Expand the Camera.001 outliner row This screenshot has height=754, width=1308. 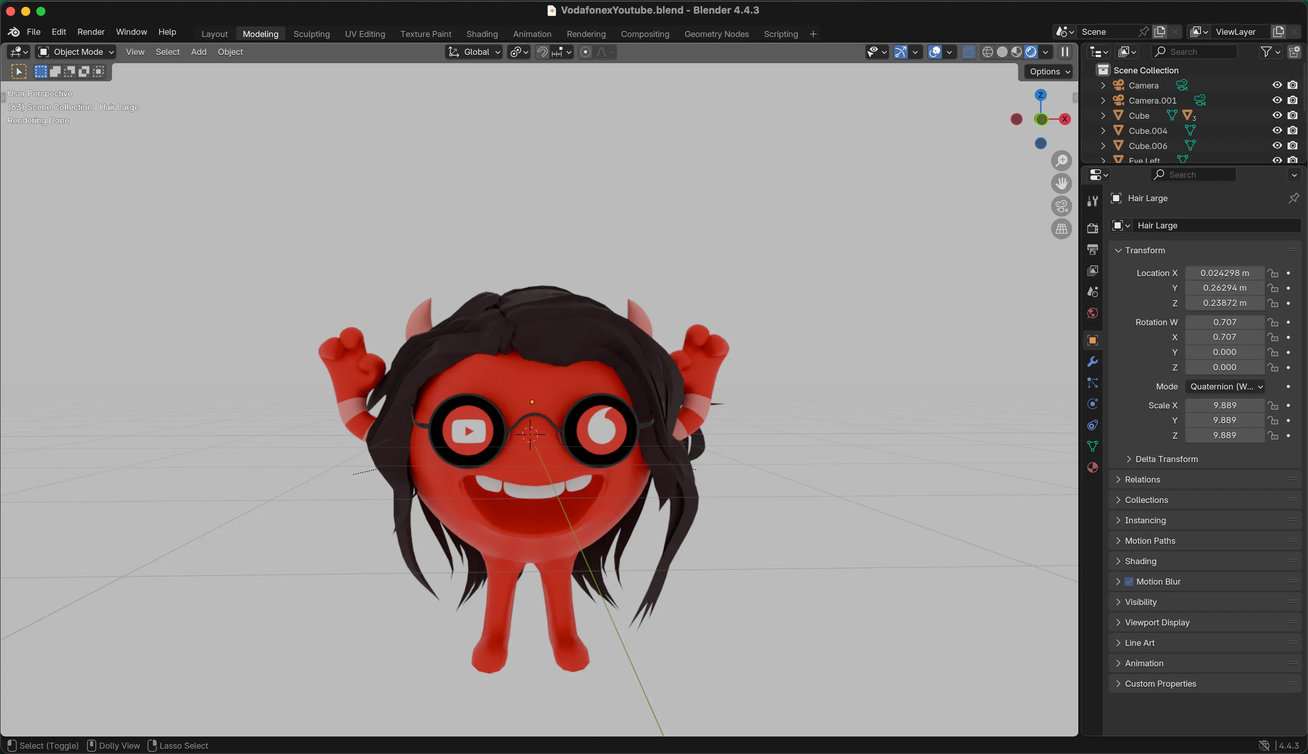(1103, 101)
